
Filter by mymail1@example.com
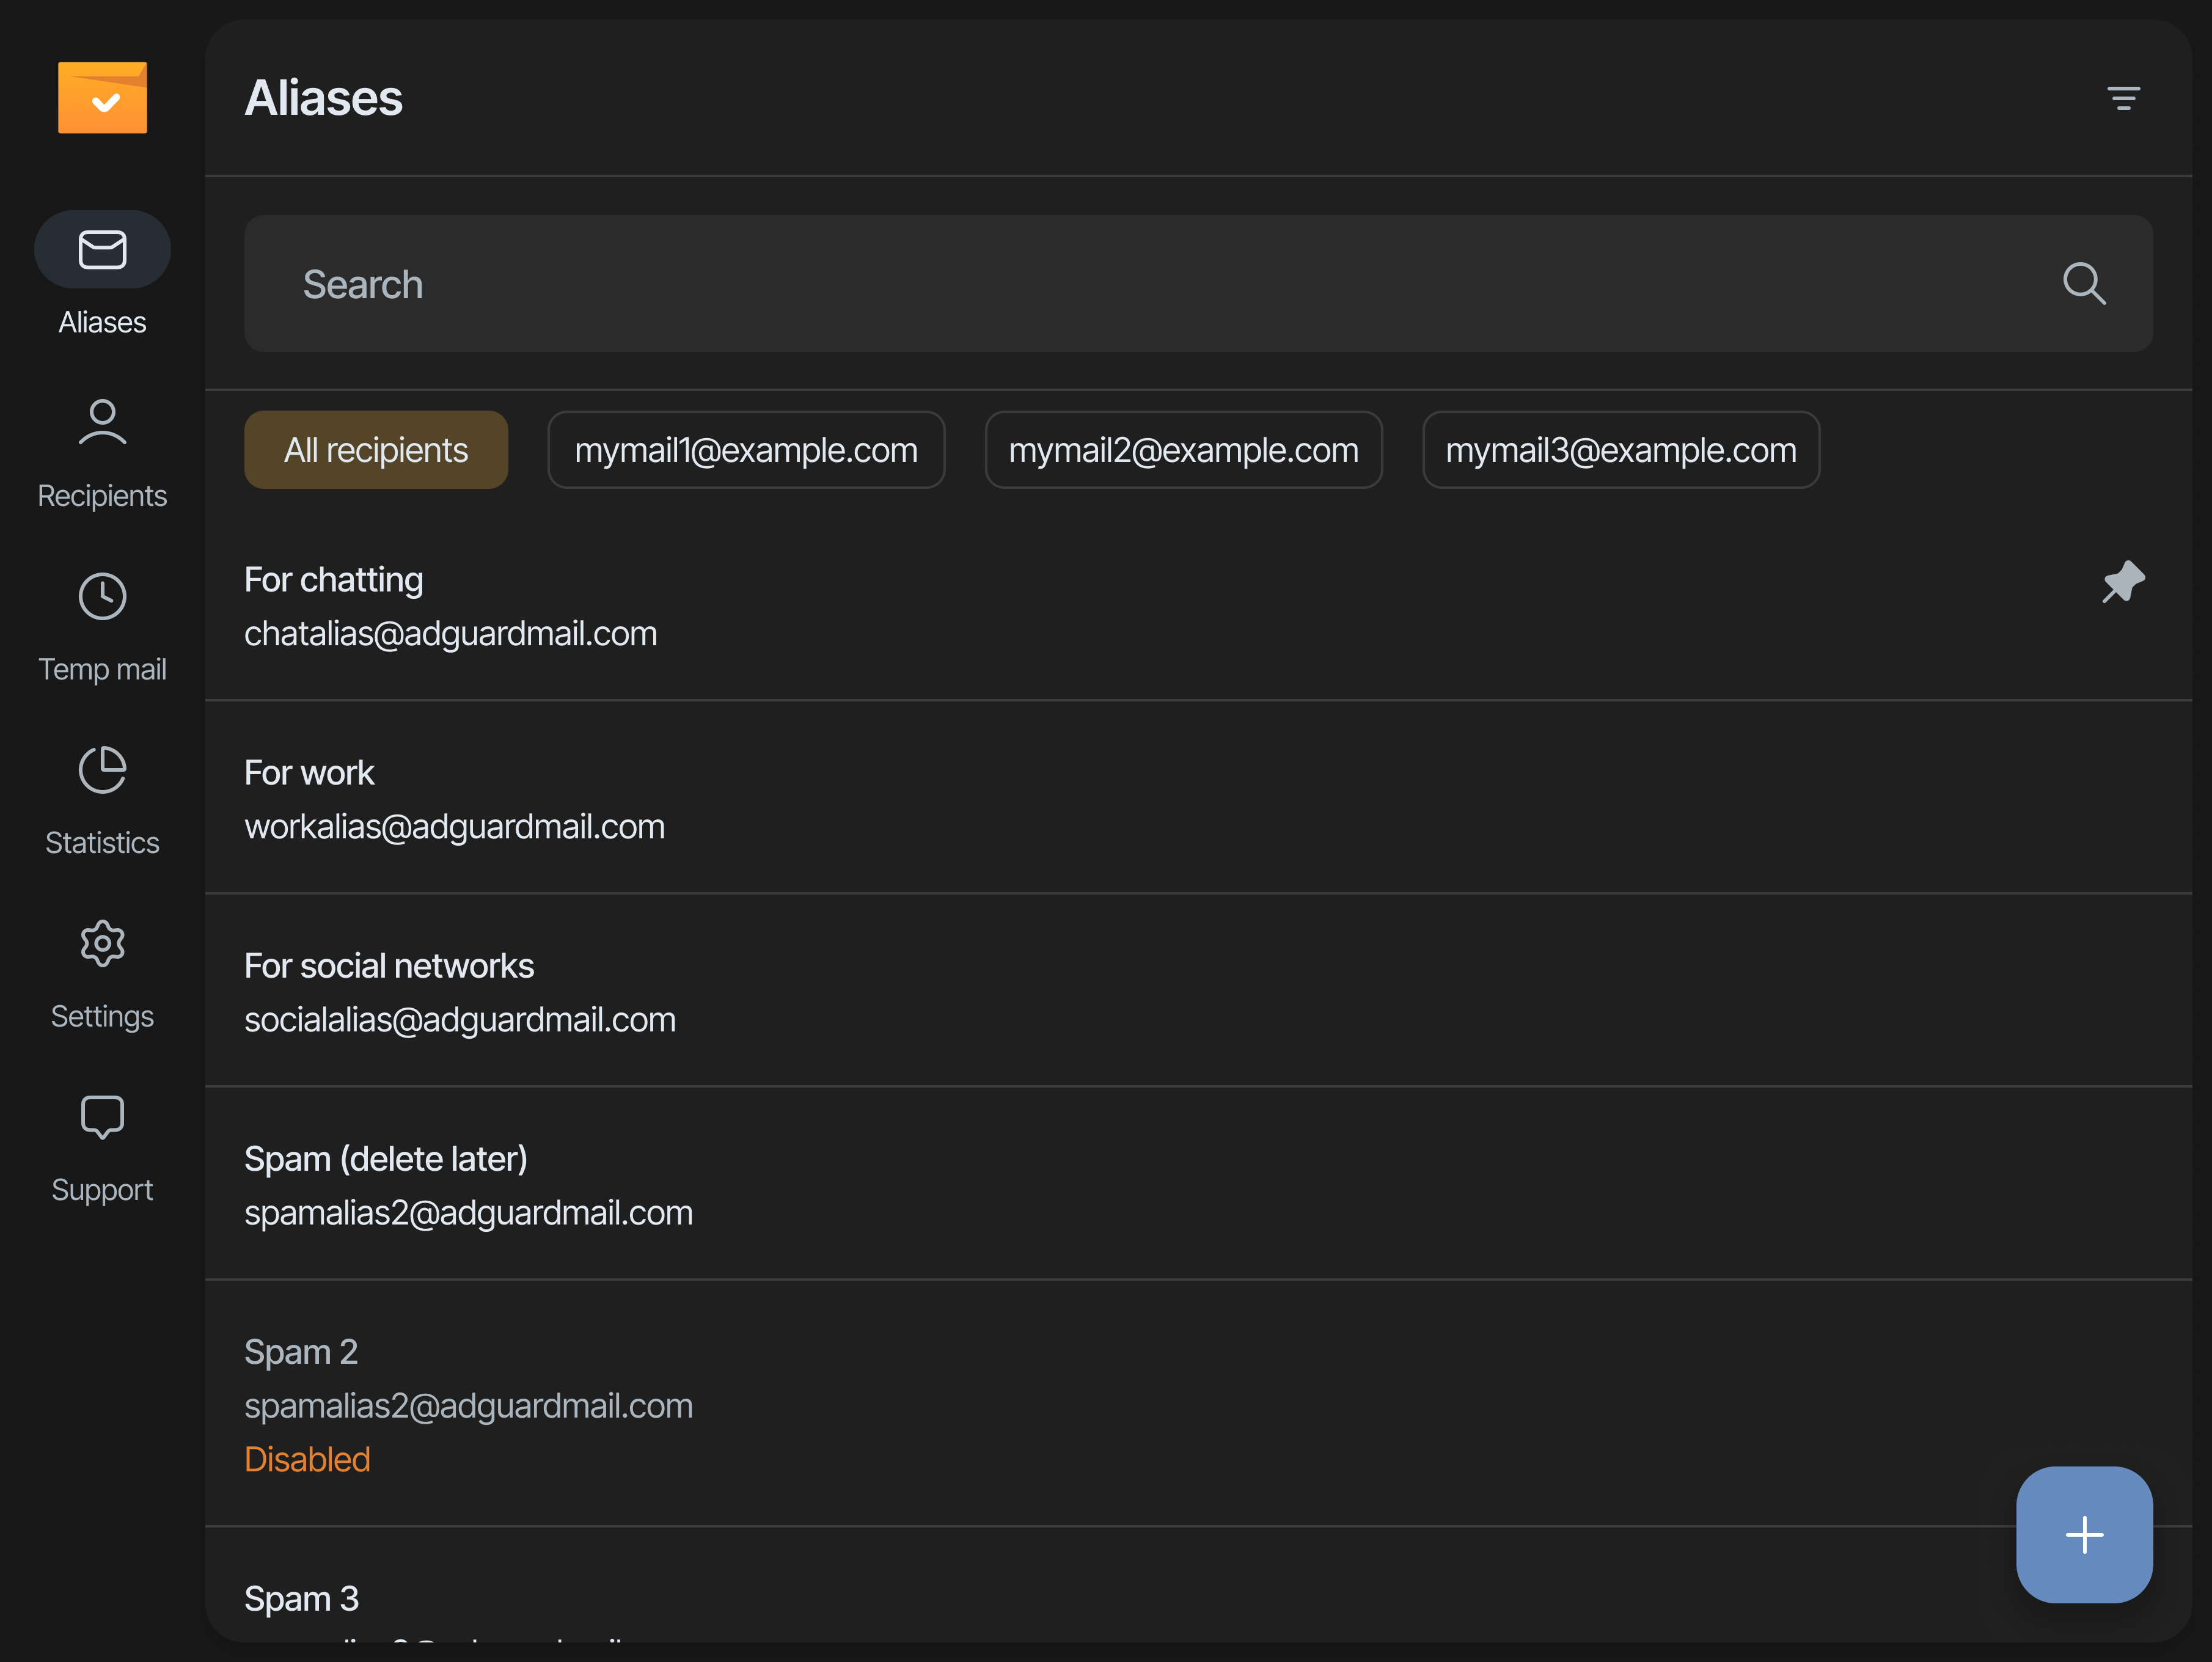(x=745, y=450)
